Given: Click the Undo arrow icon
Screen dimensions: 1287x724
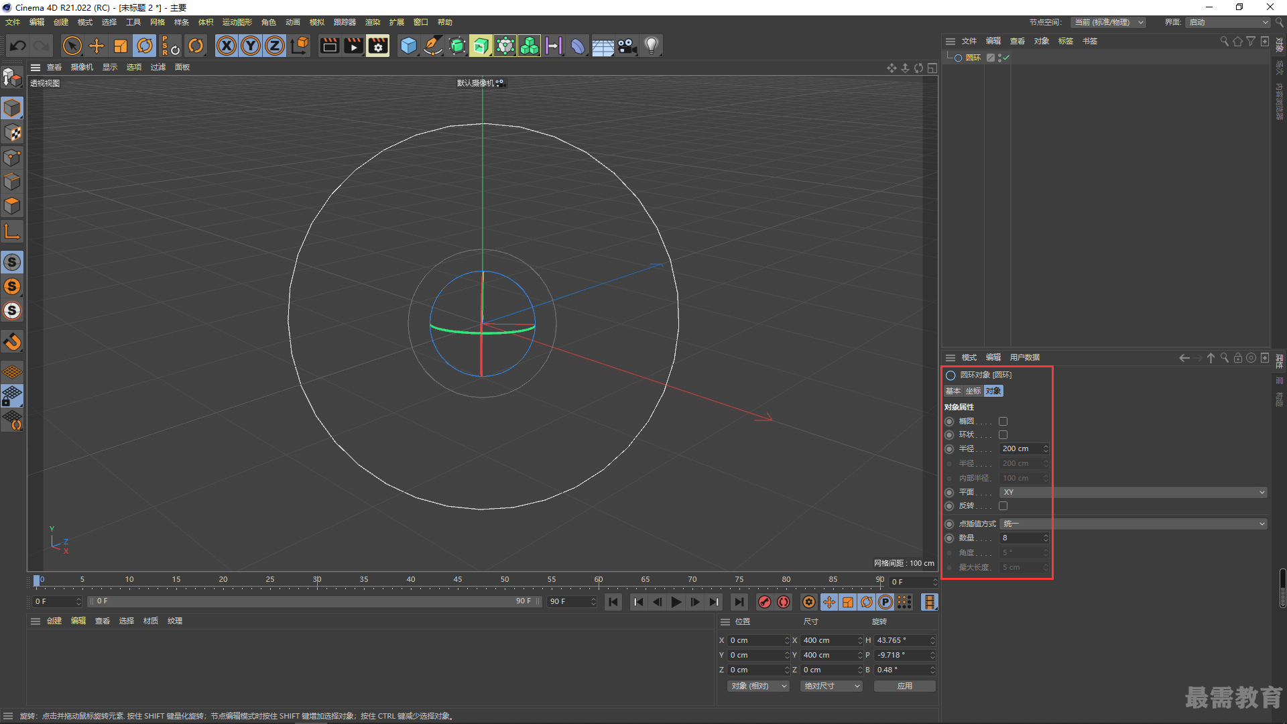Looking at the screenshot, I should pyautogui.click(x=18, y=46).
